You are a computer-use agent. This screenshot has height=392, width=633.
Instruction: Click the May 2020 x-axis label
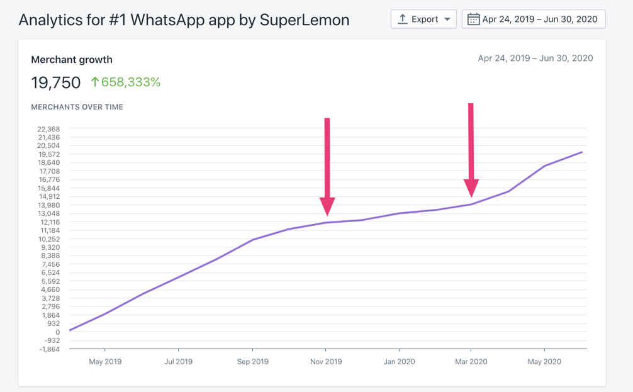(544, 362)
